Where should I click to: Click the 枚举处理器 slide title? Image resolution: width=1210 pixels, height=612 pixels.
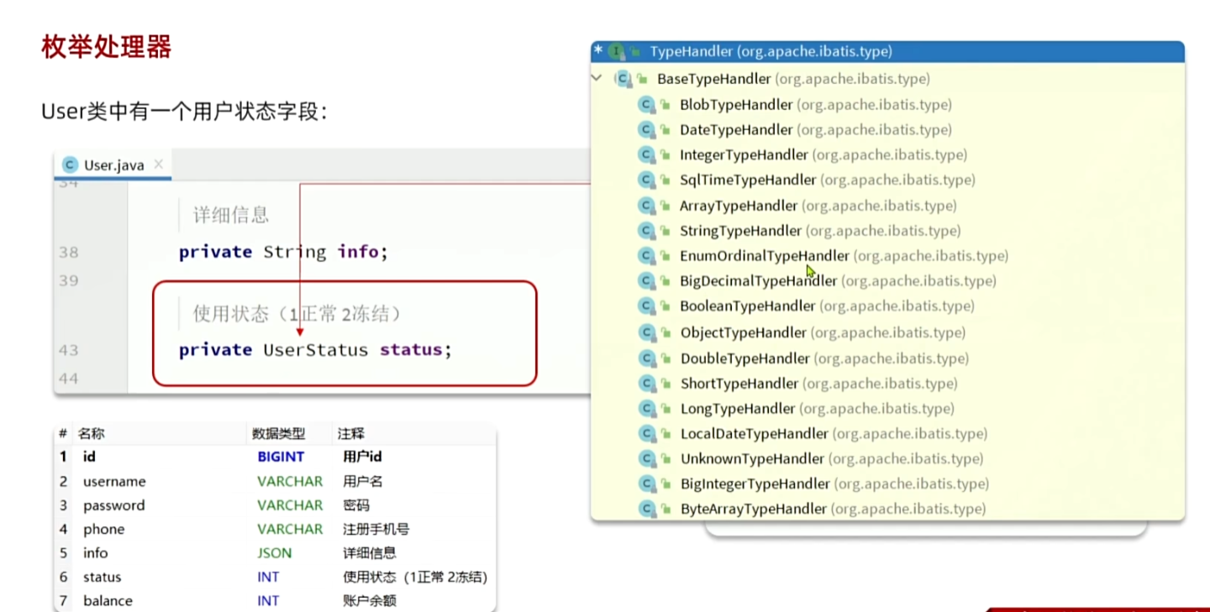point(107,47)
